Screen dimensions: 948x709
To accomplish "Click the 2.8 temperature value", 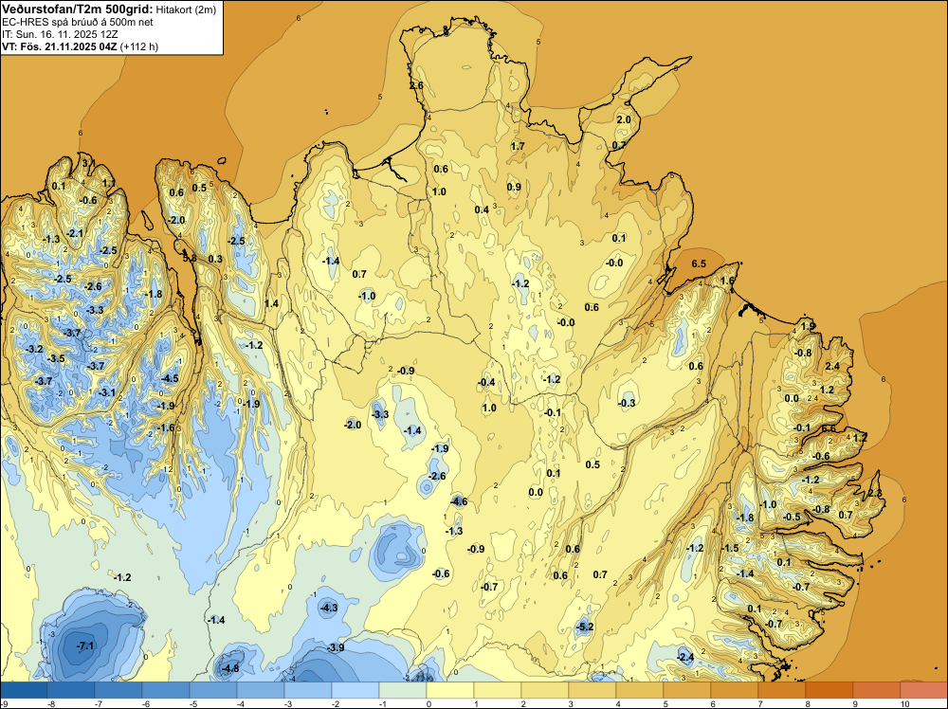I will coord(875,493).
